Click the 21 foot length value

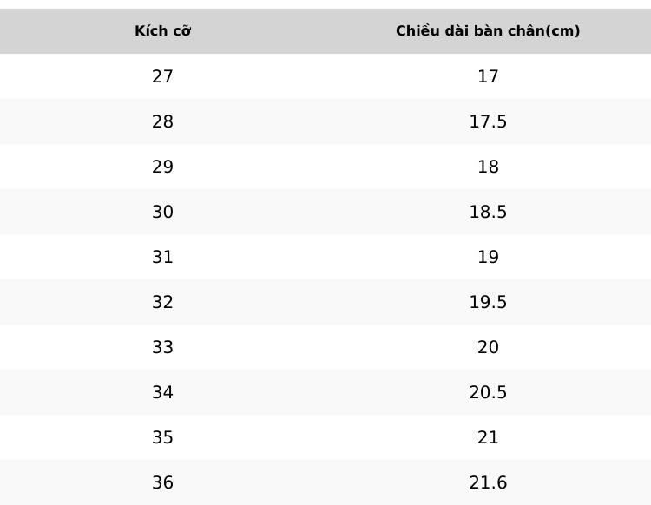(488, 437)
